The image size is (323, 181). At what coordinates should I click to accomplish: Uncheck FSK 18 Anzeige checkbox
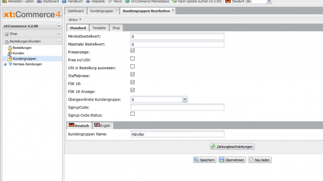tap(132, 90)
